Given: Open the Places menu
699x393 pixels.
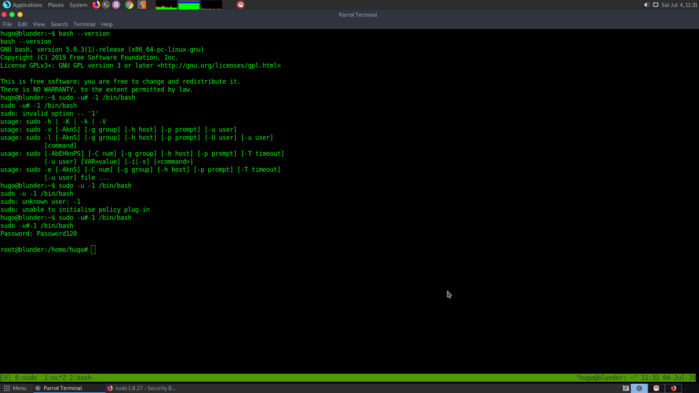Looking at the screenshot, I should [56, 5].
